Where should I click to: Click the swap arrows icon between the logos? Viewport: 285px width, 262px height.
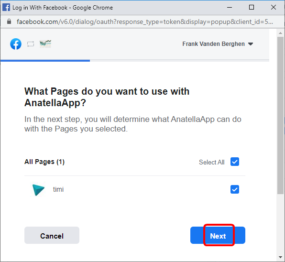31,44
